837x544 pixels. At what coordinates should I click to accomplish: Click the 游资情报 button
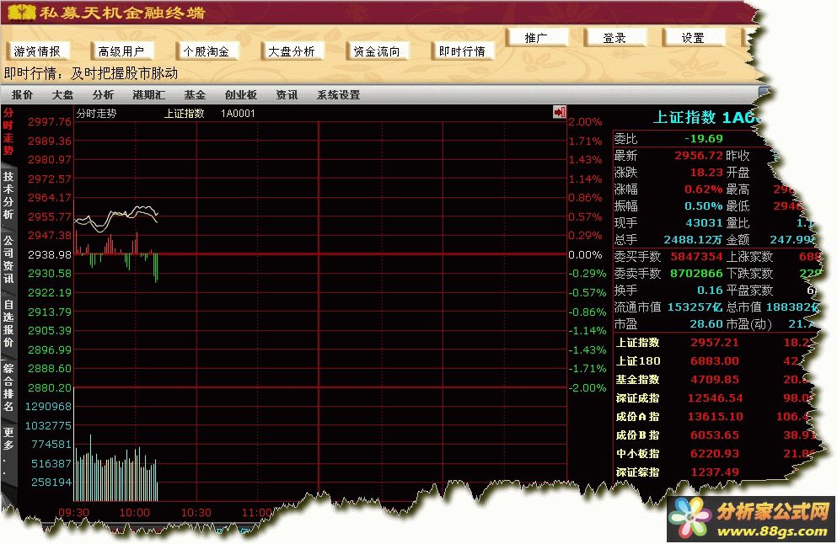(x=37, y=51)
